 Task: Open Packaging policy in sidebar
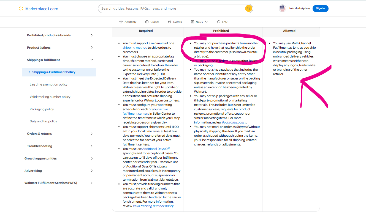tap(42, 109)
